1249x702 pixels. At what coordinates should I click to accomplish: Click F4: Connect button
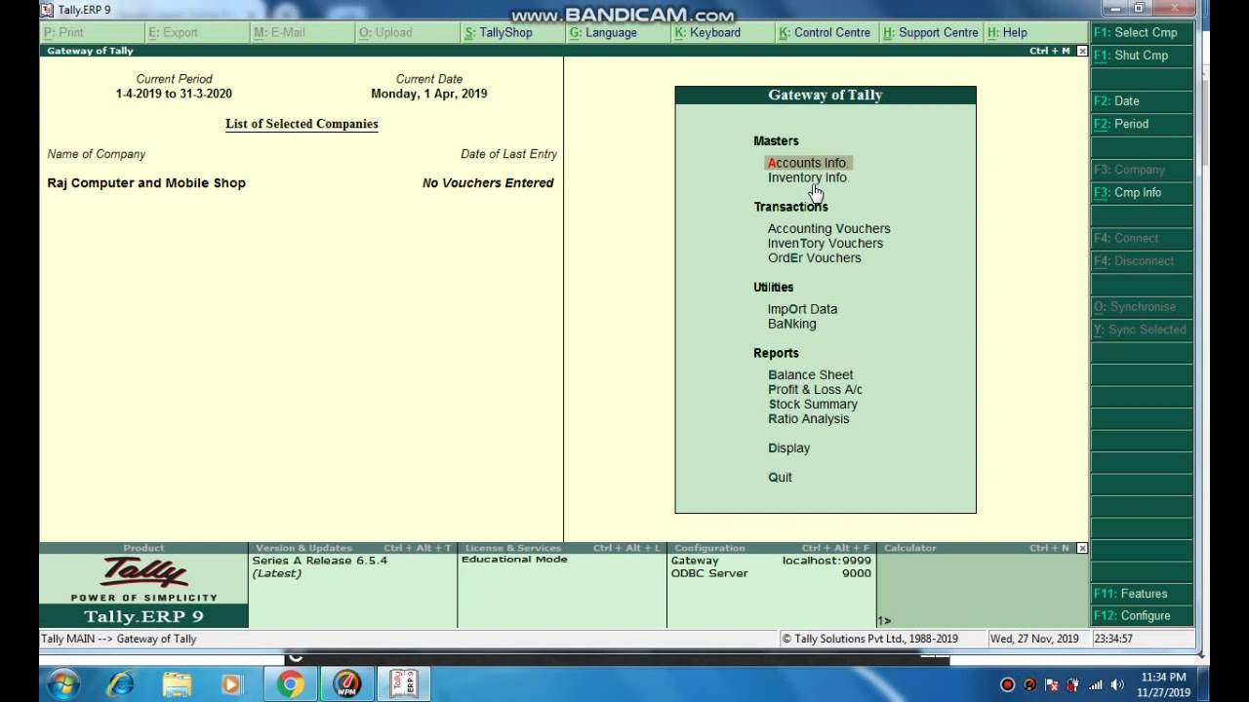(1141, 238)
